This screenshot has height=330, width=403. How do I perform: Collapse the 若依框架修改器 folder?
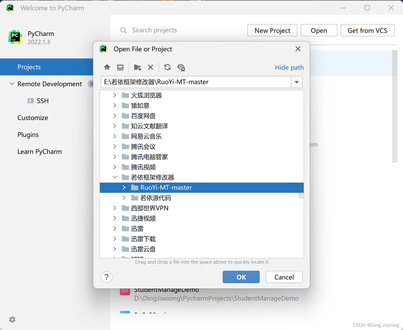[115, 177]
